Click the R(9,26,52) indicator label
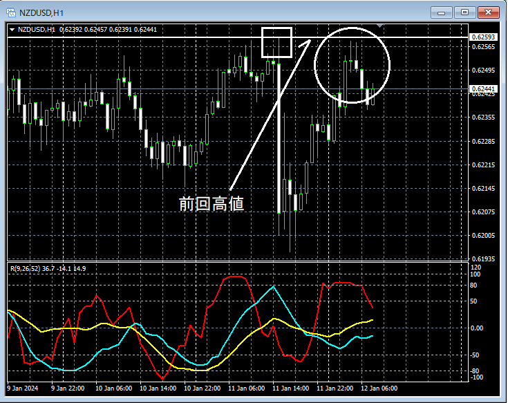The image size is (508, 403). click(x=25, y=269)
